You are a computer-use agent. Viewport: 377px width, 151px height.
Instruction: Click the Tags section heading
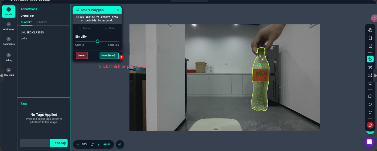point(24,103)
